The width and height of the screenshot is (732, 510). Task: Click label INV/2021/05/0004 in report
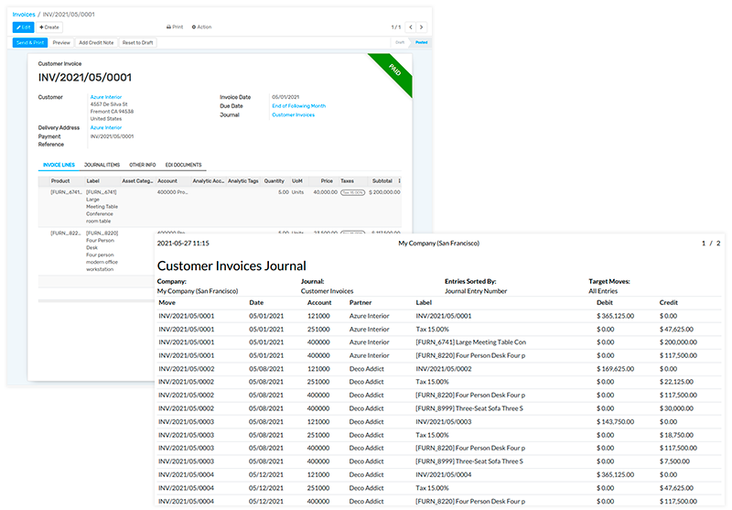pyautogui.click(x=444, y=475)
